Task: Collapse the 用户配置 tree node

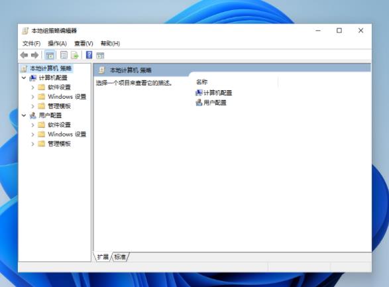Action: 24,115
